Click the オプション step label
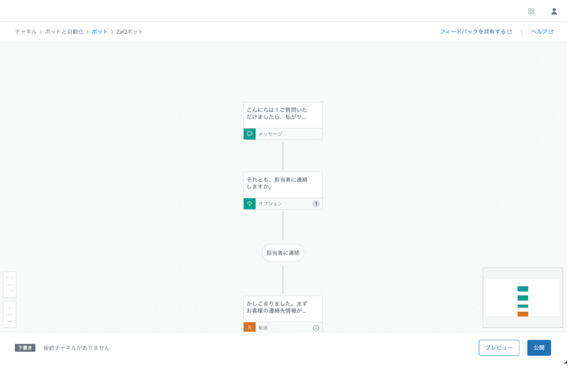 tap(270, 203)
